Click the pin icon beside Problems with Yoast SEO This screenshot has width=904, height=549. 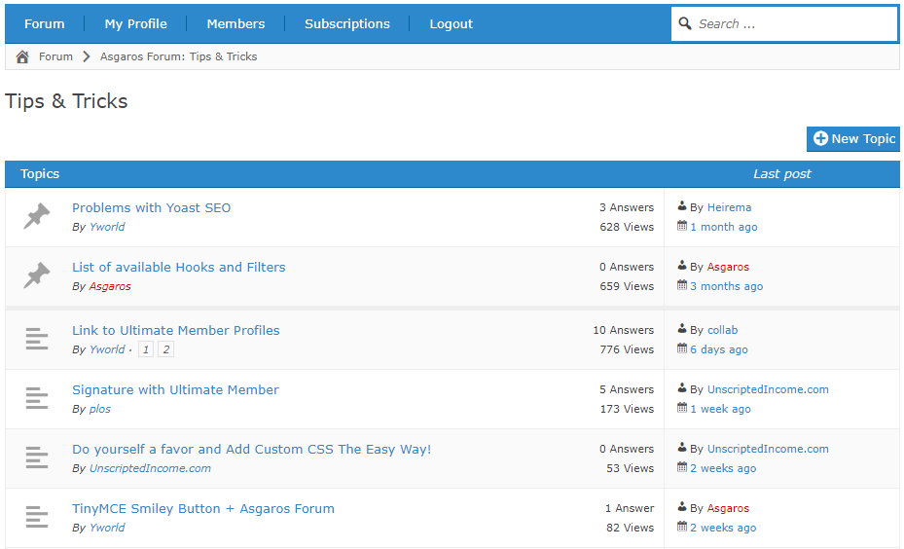pyautogui.click(x=36, y=216)
